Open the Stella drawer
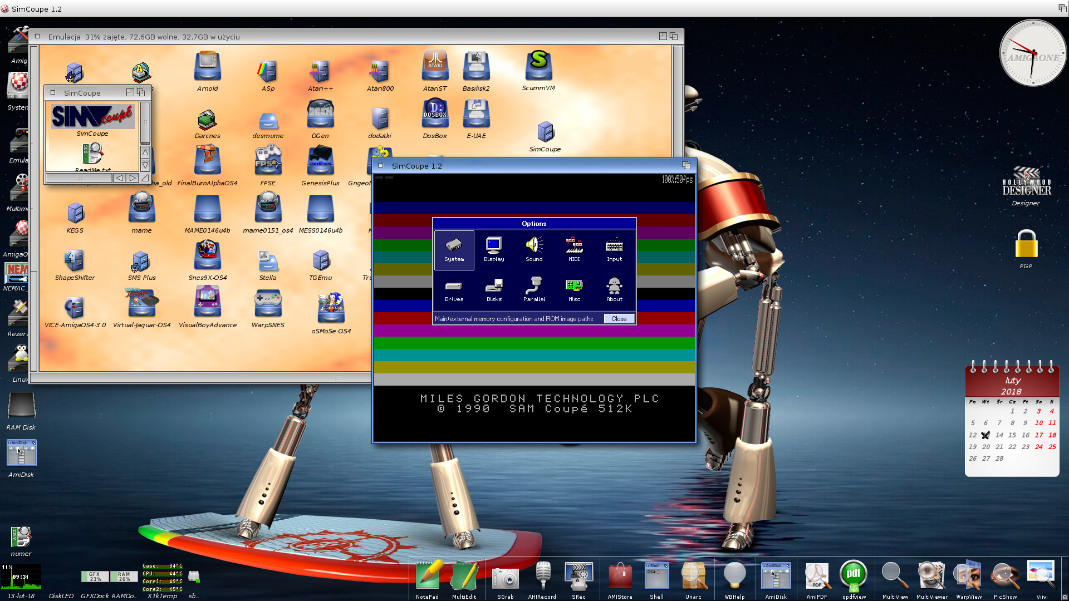This screenshot has height=601, width=1069. (268, 264)
